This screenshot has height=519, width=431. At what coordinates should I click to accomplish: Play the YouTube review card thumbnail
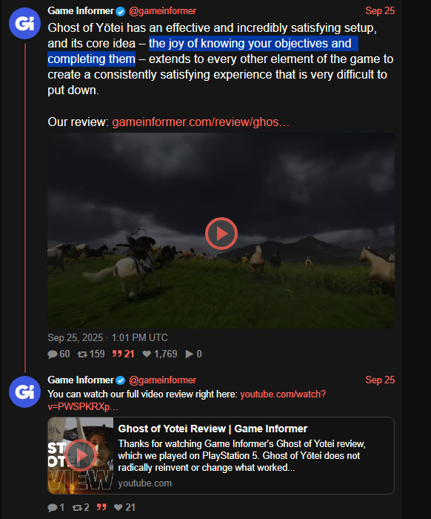[x=81, y=455]
